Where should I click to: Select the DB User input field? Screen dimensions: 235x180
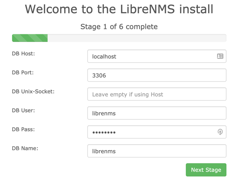tap(157, 113)
